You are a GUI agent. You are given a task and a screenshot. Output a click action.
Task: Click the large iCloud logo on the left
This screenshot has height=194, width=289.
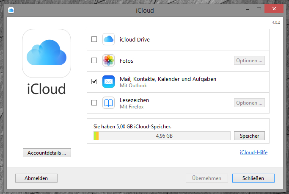pyautogui.click(x=47, y=53)
